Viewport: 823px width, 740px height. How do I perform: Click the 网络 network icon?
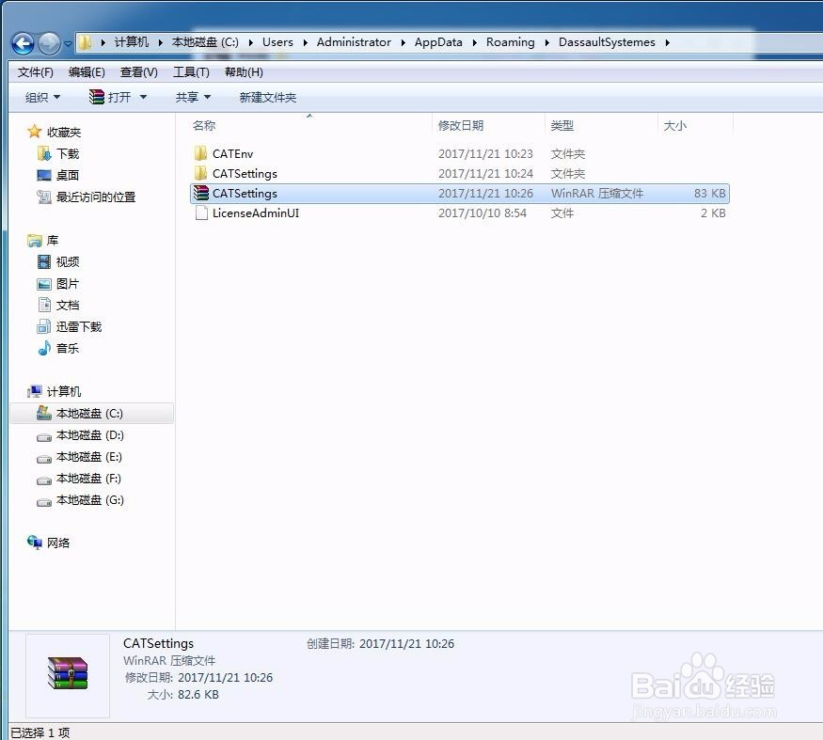pos(35,543)
